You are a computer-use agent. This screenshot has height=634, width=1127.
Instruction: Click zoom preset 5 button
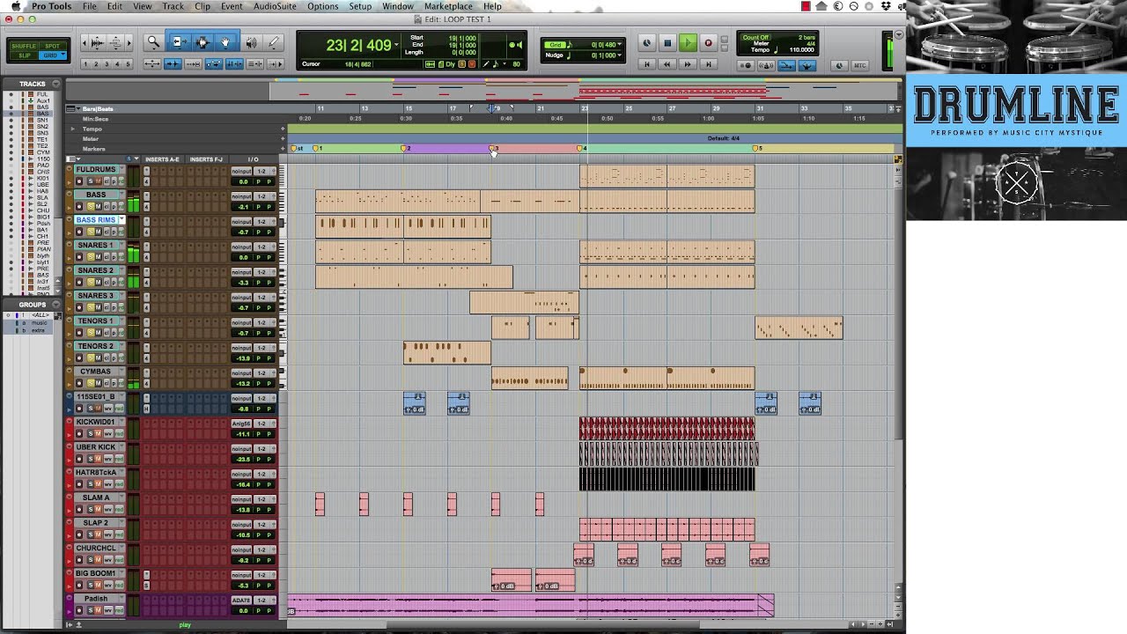point(128,64)
